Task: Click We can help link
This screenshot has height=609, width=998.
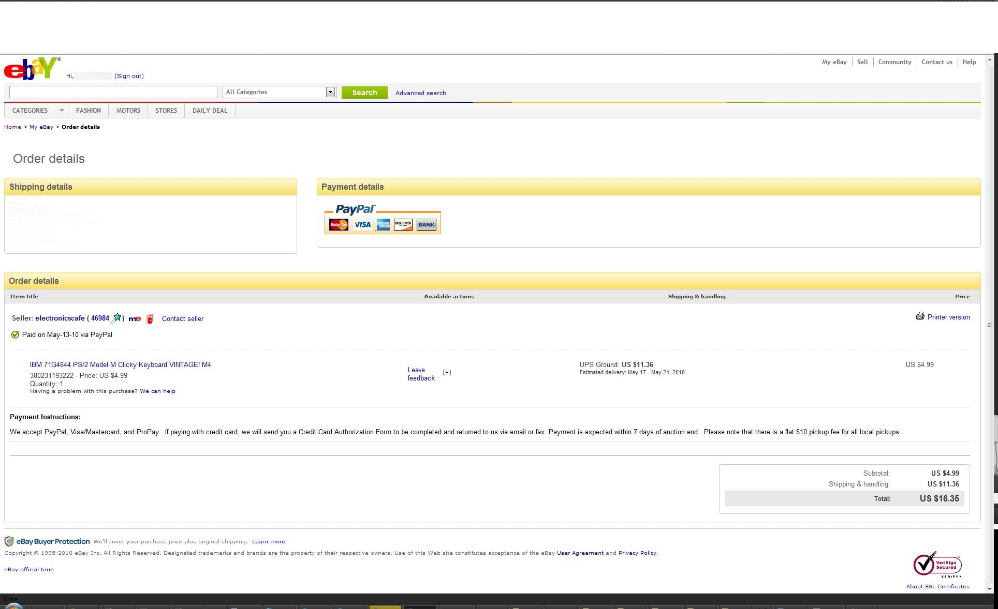Action: click(157, 391)
